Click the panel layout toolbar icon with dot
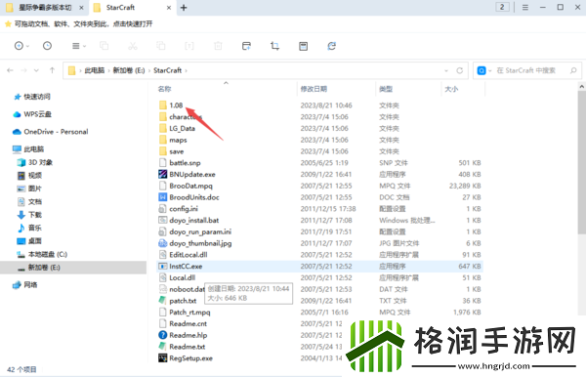The image size is (586, 377). point(246,46)
